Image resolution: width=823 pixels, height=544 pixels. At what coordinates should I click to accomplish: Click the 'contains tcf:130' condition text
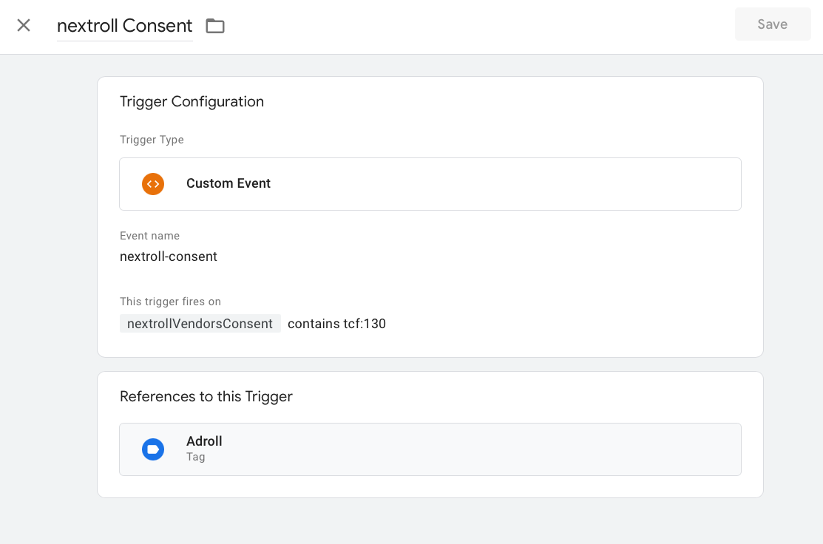[x=336, y=324]
